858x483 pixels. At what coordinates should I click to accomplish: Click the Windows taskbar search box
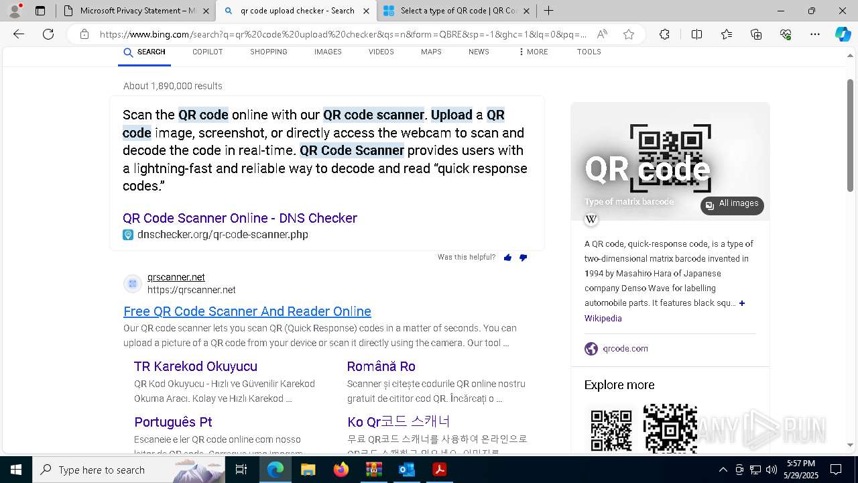pos(129,470)
